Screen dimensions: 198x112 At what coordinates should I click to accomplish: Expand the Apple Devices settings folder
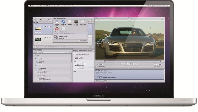[x=35, y=58]
